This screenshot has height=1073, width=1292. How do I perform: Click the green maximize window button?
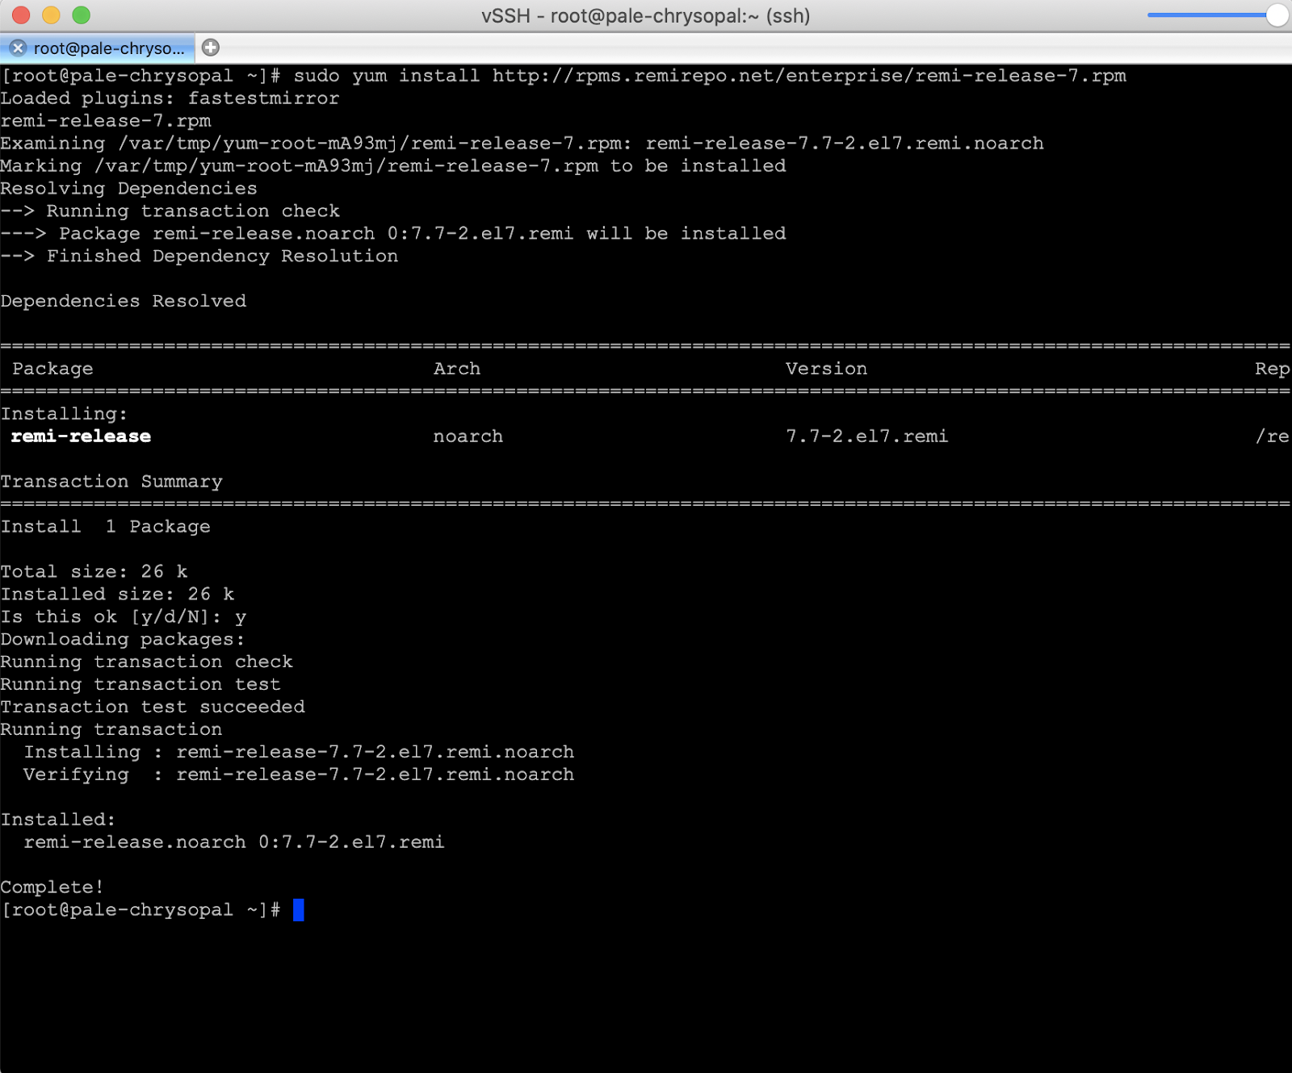click(82, 15)
